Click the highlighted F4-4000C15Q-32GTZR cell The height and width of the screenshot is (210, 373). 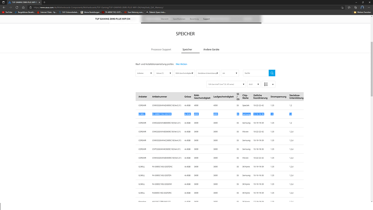coord(162,114)
